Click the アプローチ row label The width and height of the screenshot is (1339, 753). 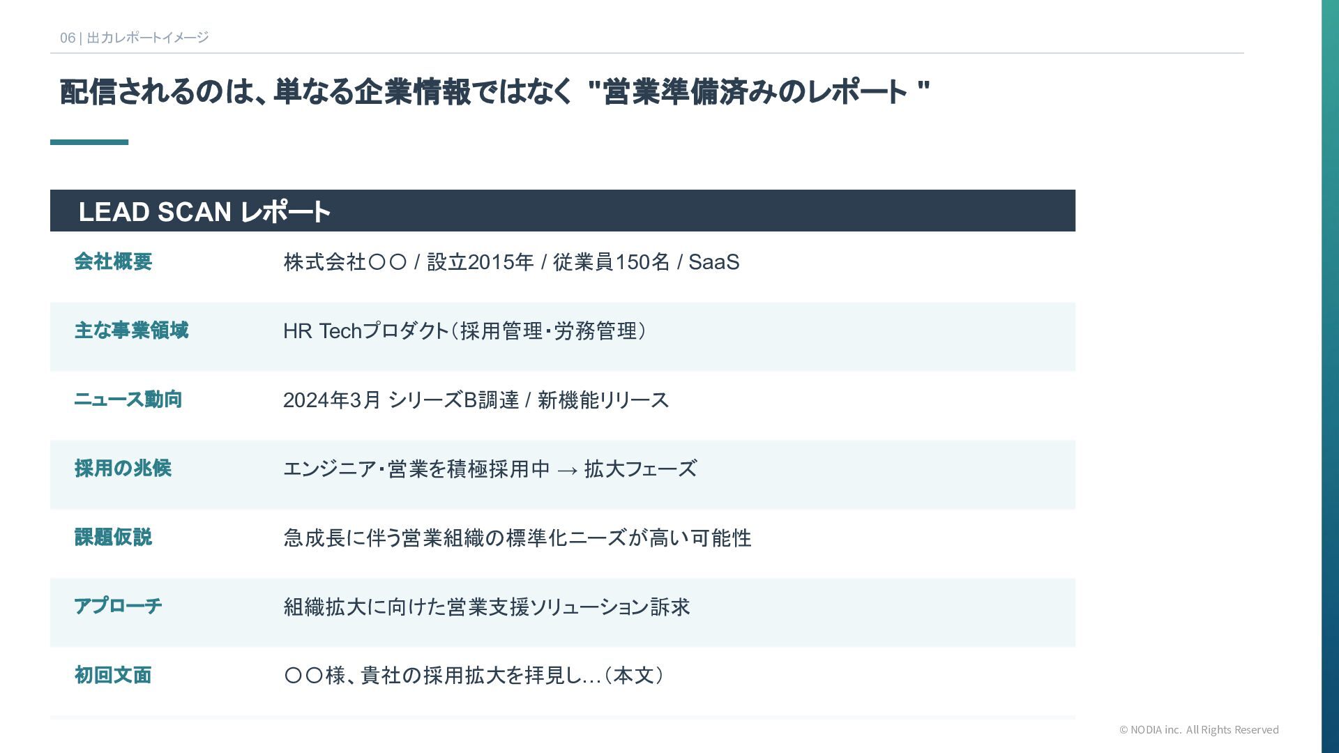(118, 606)
